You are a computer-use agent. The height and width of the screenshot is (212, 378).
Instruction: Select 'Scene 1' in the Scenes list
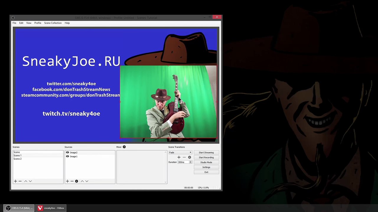pos(38,155)
